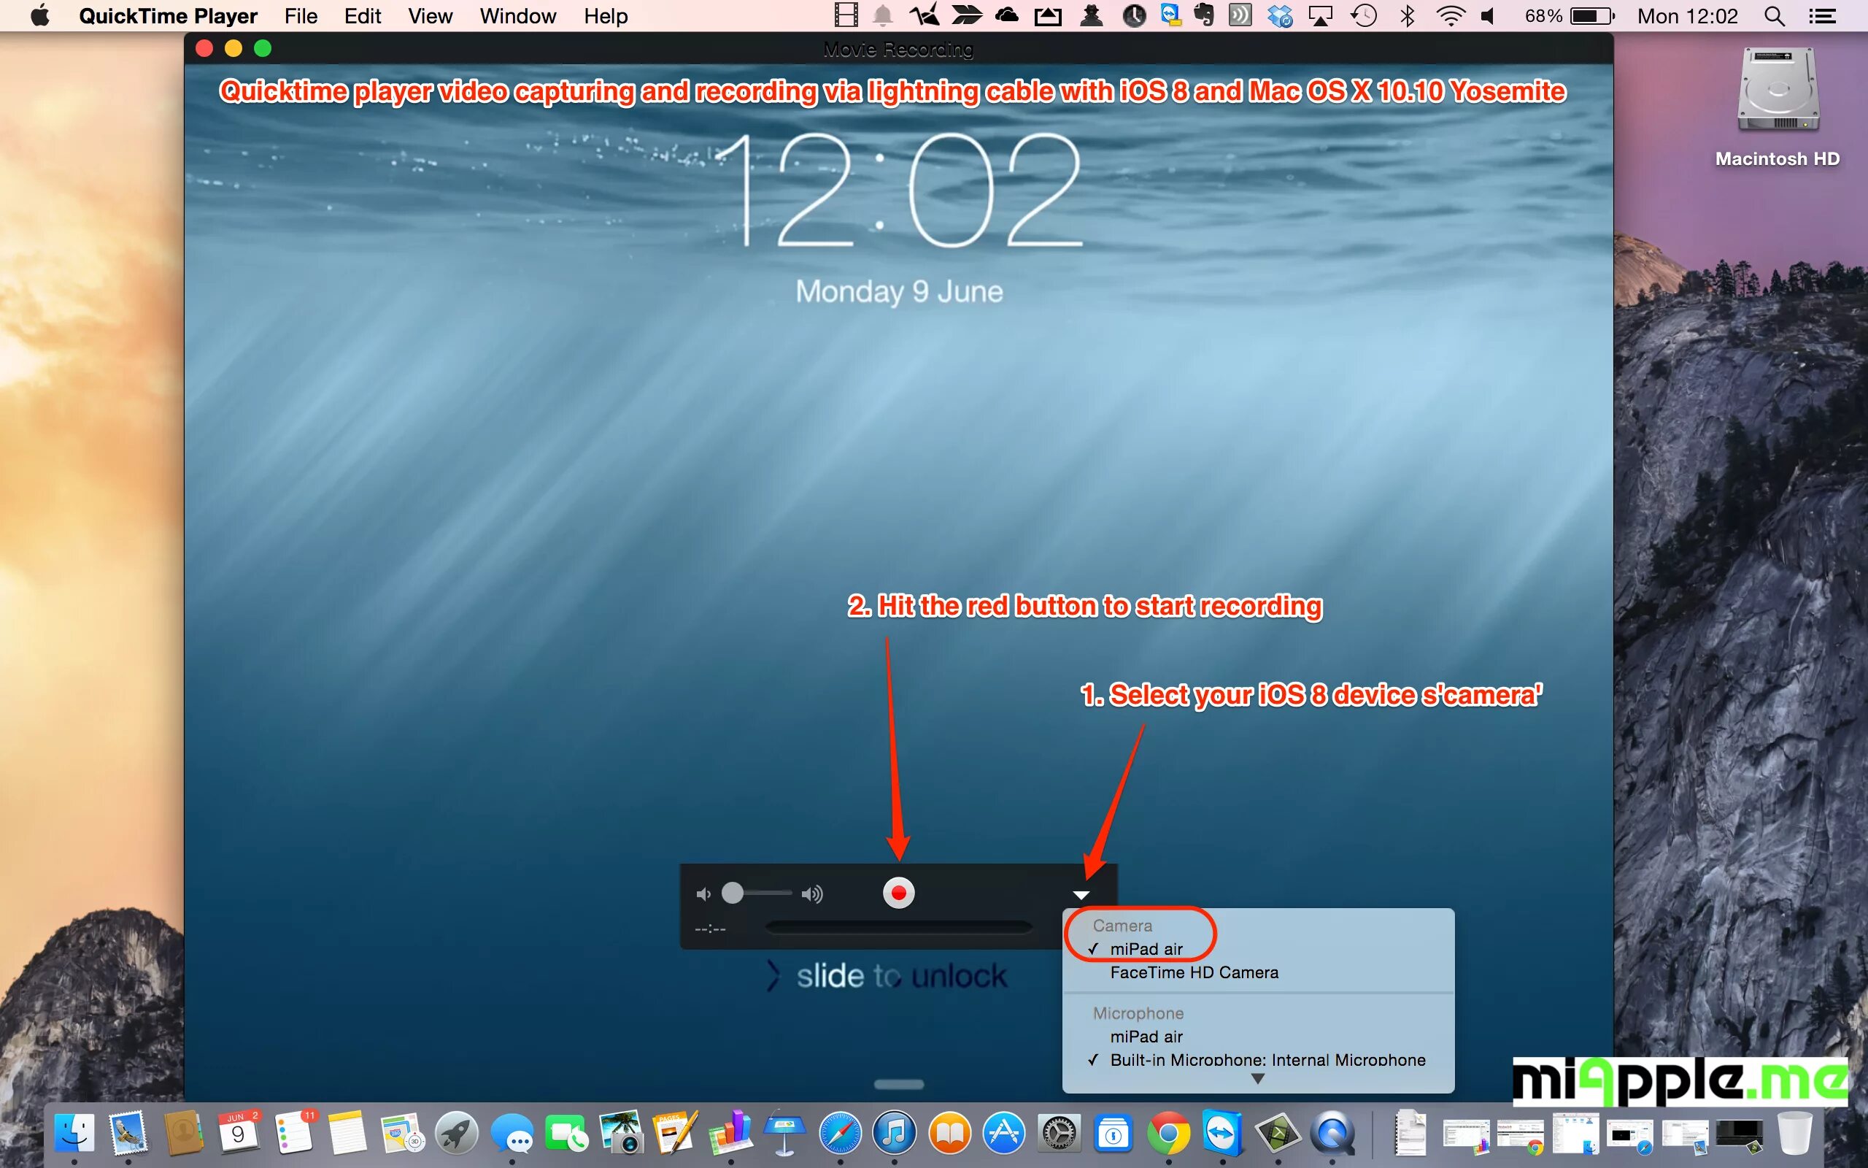1868x1168 pixels.
Task: Choose miPad air under Microphone
Action: [1146, 1037]
